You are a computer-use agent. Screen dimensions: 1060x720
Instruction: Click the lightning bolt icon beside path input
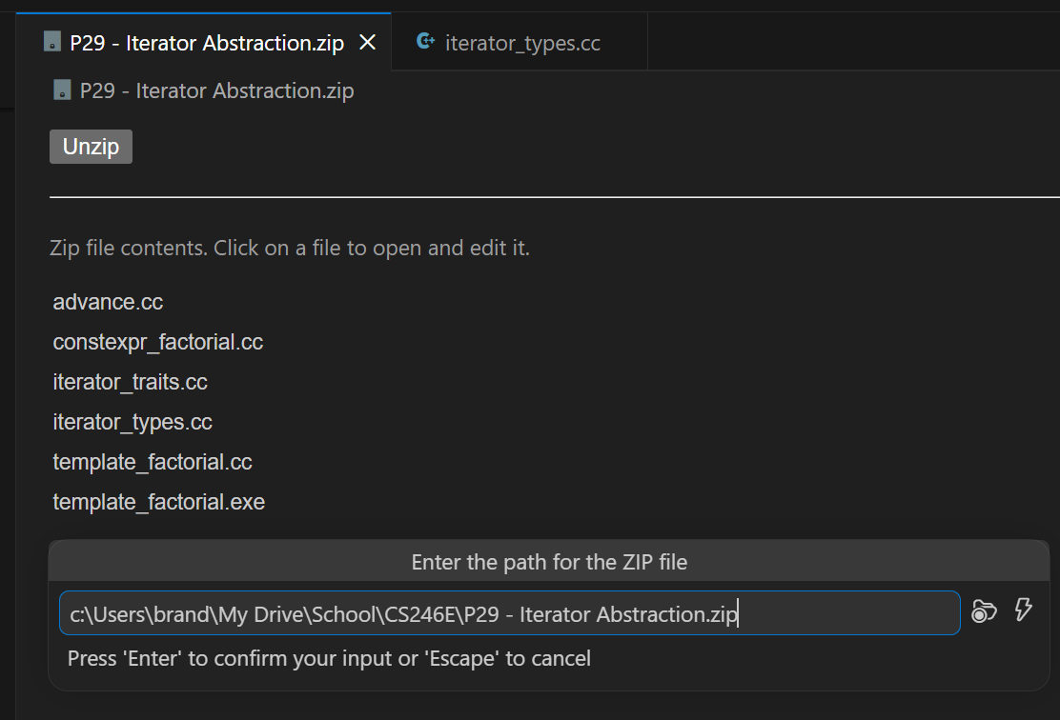point(1024,610)
